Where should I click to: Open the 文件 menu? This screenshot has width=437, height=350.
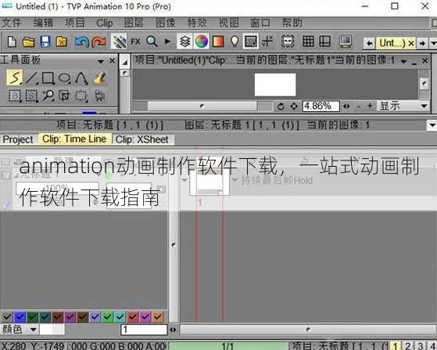[11, 23]
